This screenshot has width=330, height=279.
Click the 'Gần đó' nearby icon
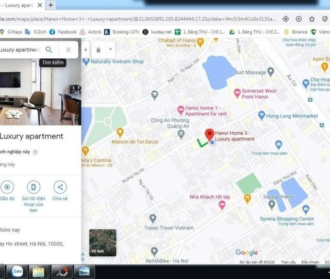pyautogui.click(x=7, y=187)
